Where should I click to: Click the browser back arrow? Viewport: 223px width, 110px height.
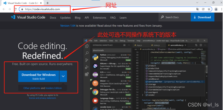(x=4, y=9)
